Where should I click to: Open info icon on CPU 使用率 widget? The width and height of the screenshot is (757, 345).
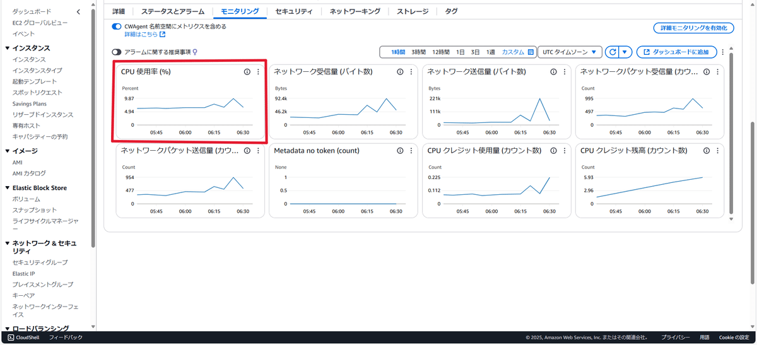247,72
